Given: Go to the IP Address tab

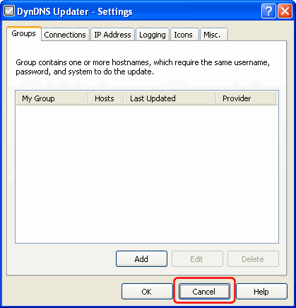Looking at the screenshot, I should click(x=112, y=35).
